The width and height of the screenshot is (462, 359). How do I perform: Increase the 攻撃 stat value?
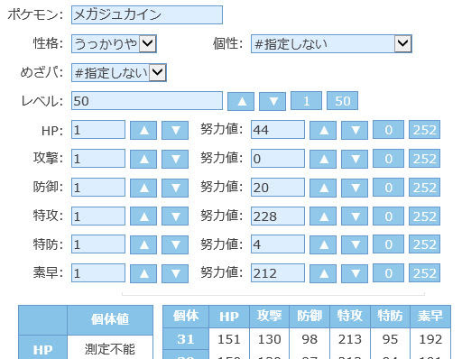tap(143, 159)
